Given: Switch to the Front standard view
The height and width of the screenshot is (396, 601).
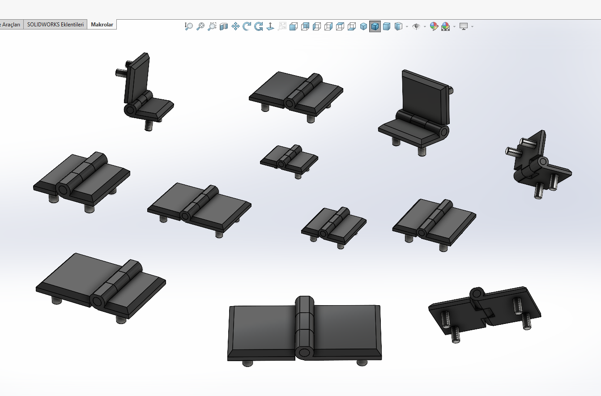Looking at the screenshot, I should (x=294, y=26).
